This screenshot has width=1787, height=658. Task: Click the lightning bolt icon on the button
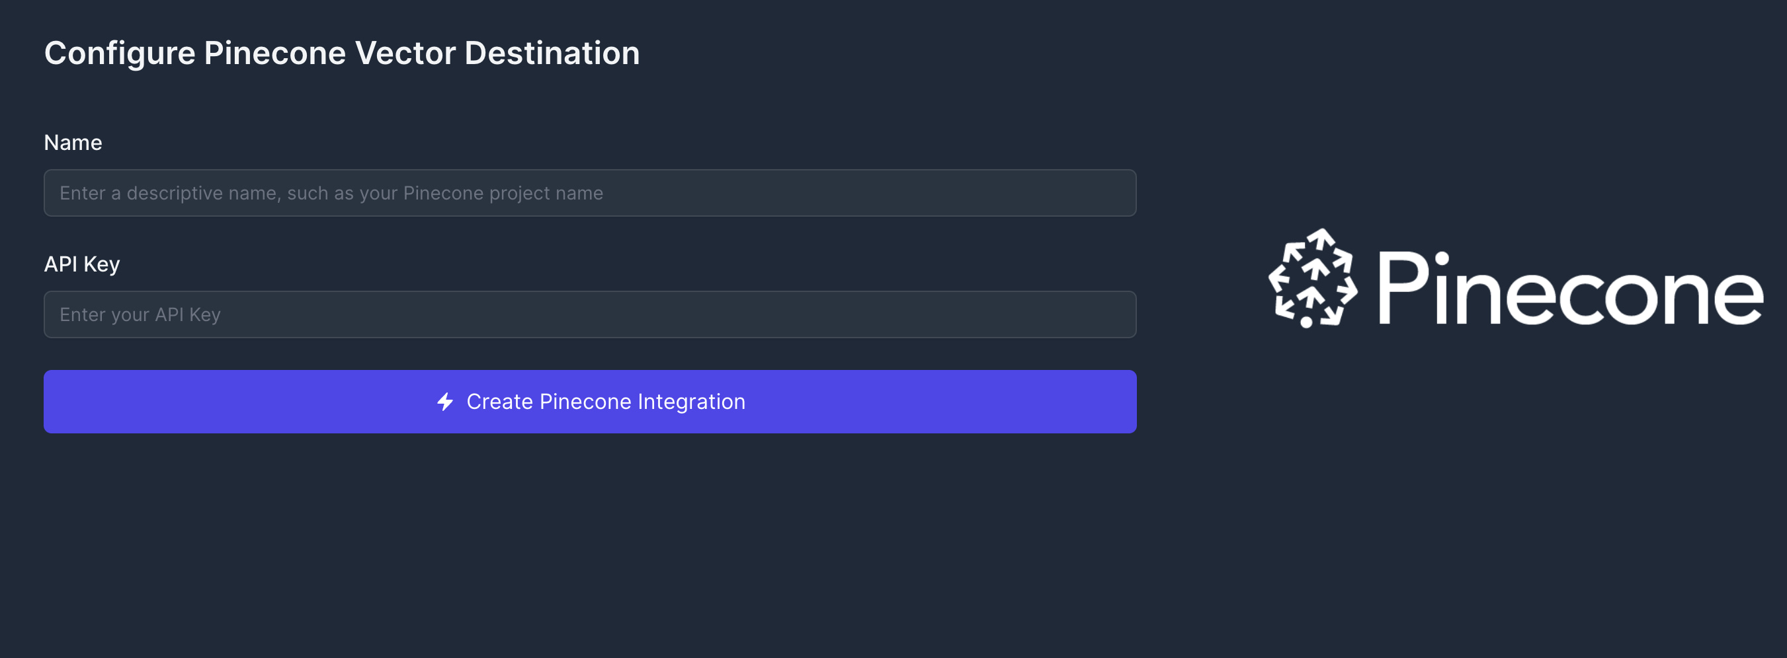(x=445, y=402)
